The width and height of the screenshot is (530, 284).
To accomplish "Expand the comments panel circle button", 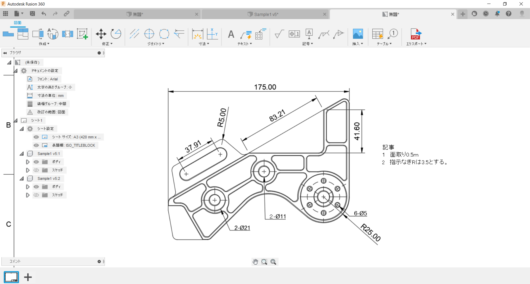I will click(x=99, y=261).
